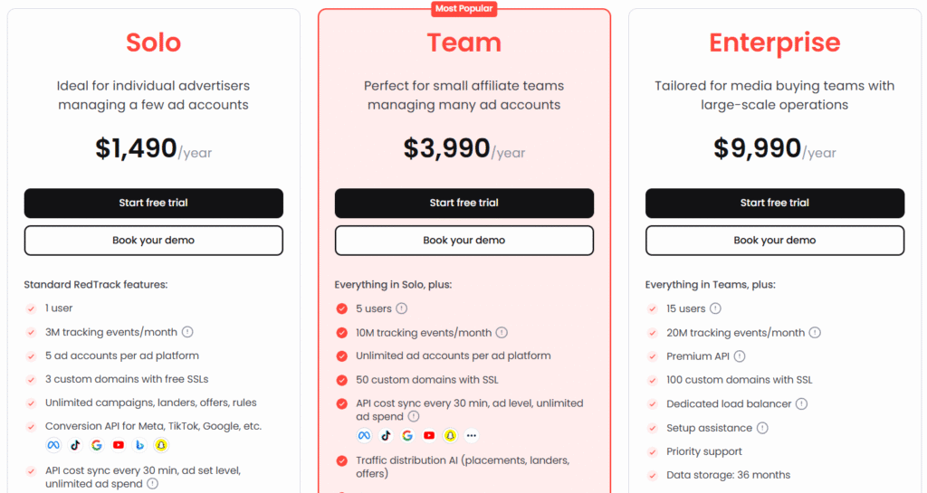Click info icon beside Dedicated load balancer
This screenshot has width=927, height=493.
(x=801, y=403)
